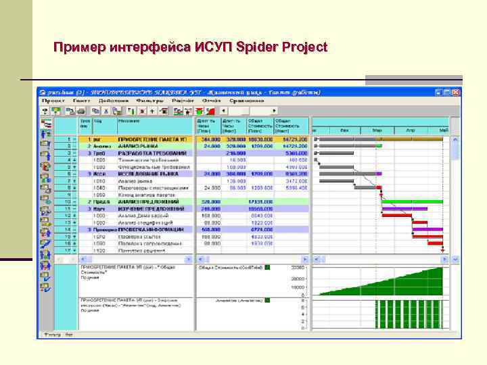This screenshot has width=487, height=365.
Task: Click the Фев month header in Gantt
Action: [x=344, y=130]
